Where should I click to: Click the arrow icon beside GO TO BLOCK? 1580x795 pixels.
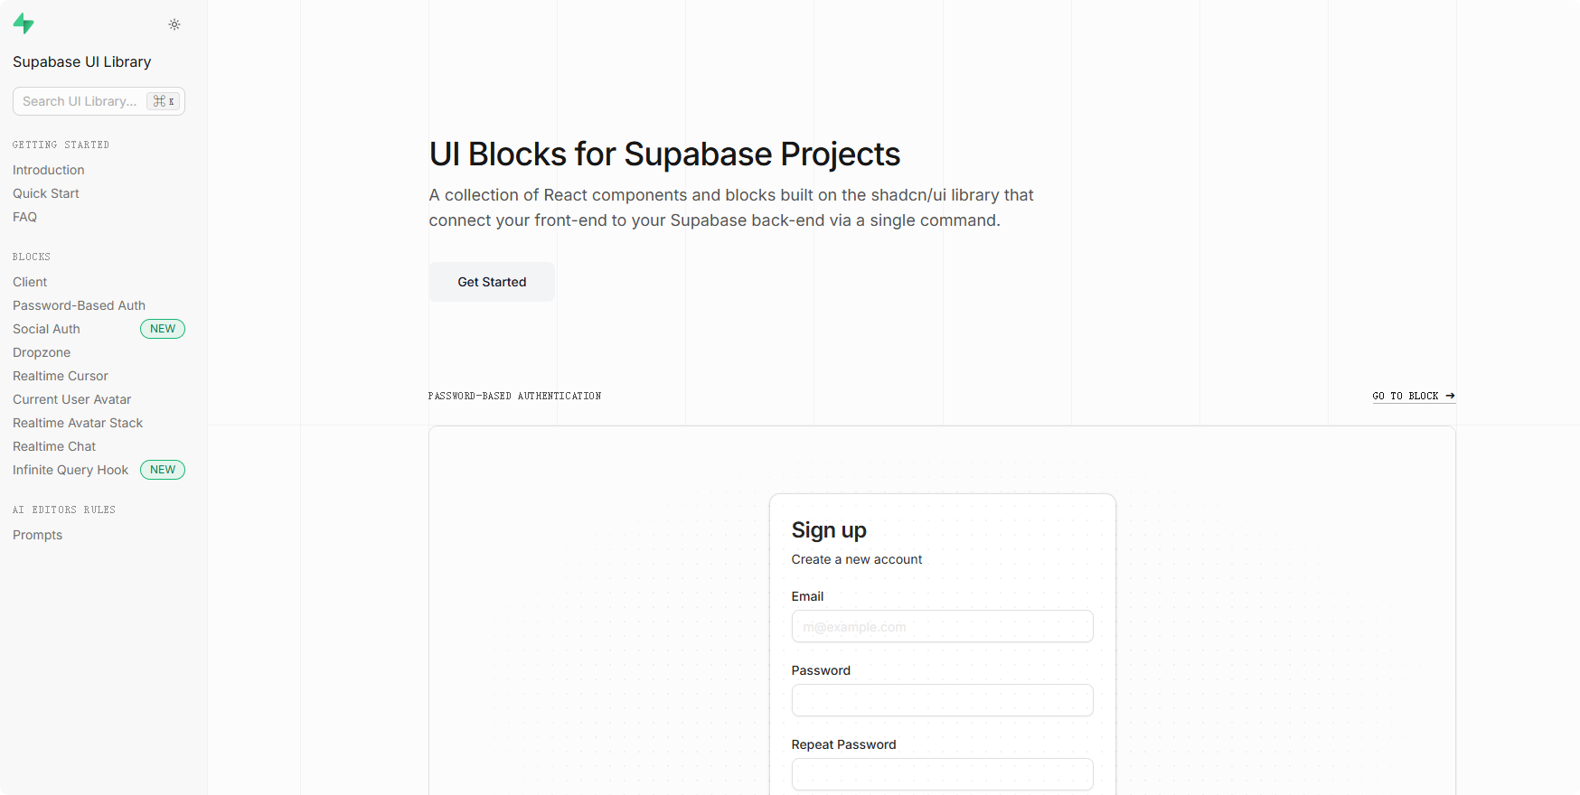(1451, 396)
